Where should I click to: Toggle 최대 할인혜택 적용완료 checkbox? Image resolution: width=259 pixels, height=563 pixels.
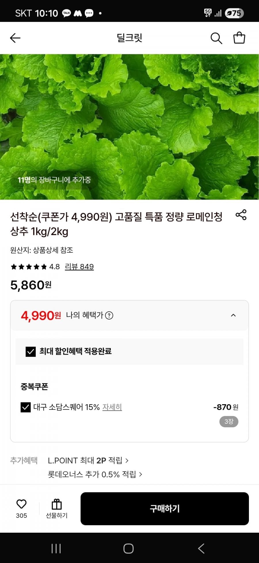[x=31, y=351]
